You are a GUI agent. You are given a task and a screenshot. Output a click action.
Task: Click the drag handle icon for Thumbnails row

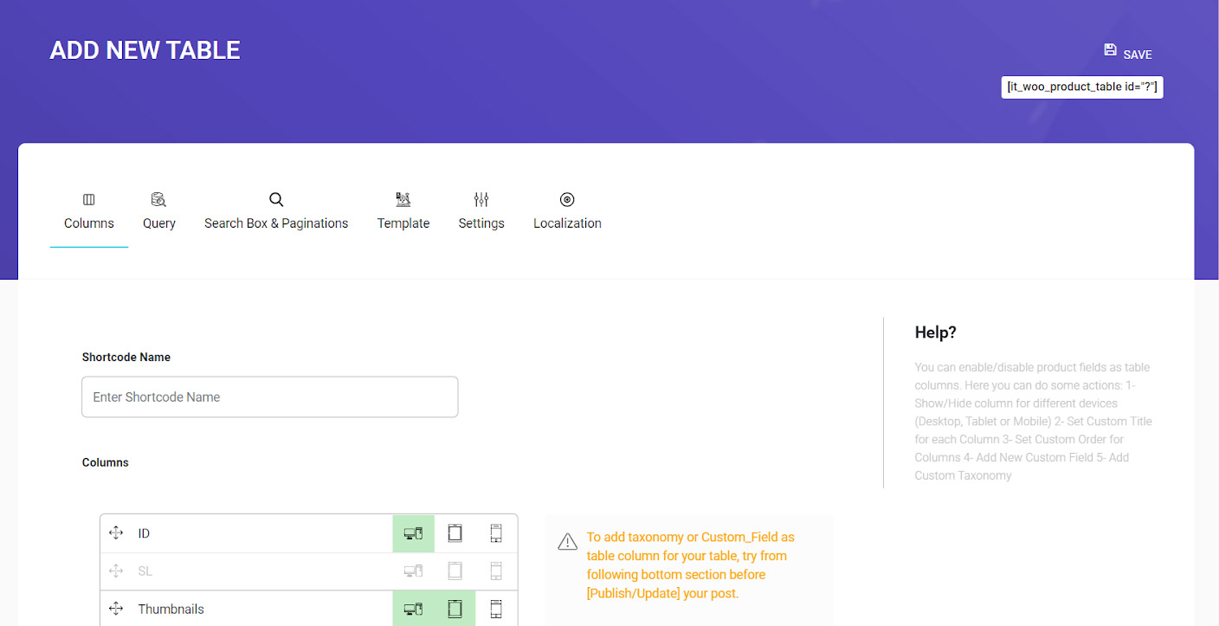click(x=116, y=609)
